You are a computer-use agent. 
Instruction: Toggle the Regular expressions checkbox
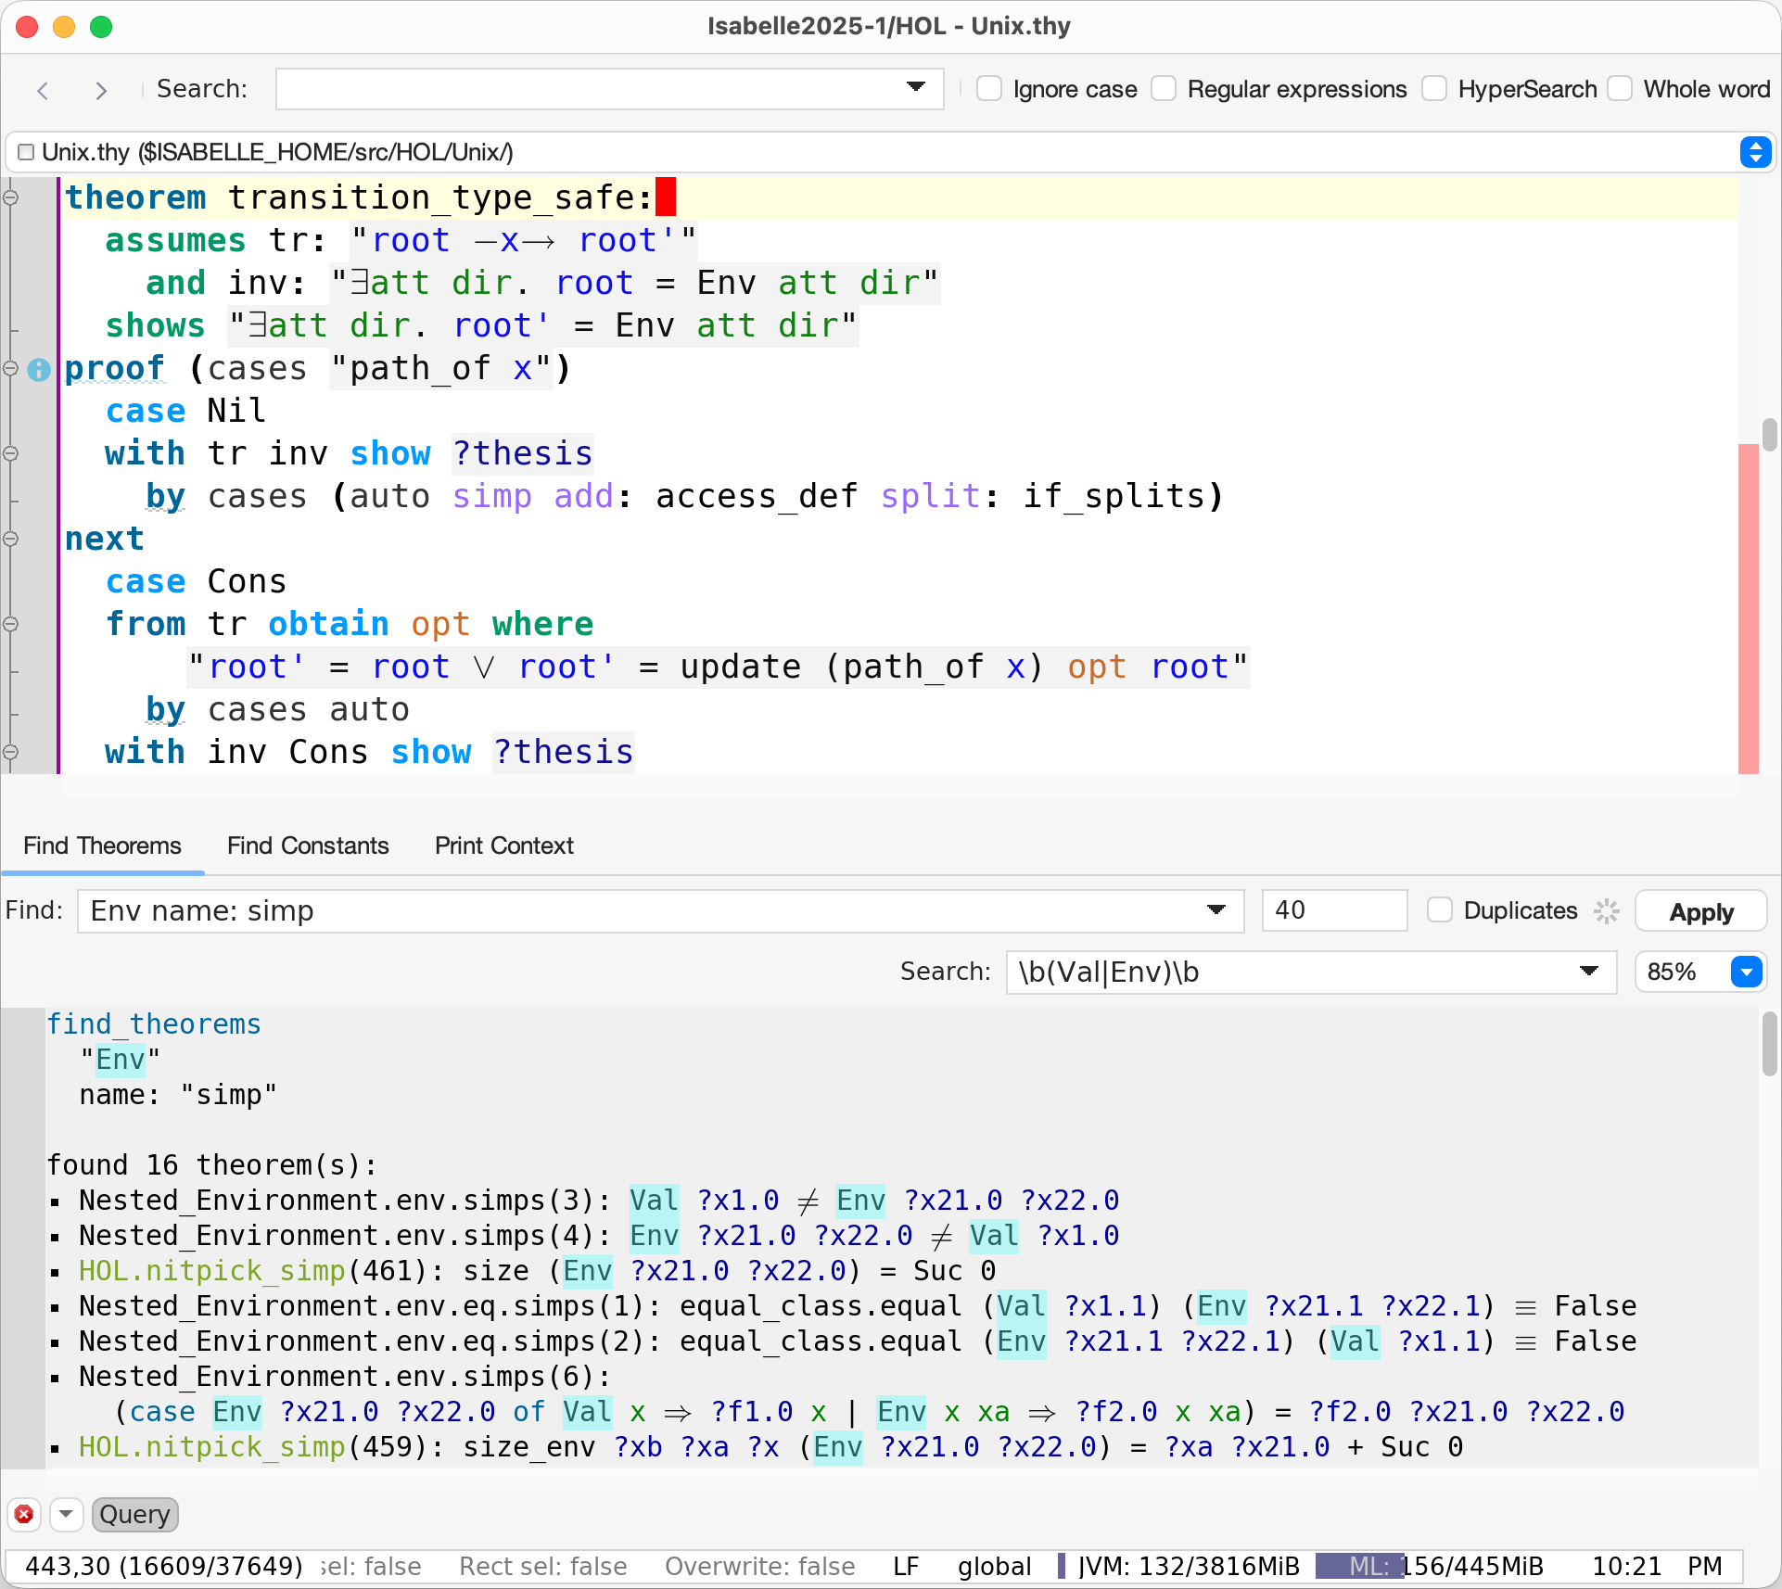coord(1164,89)
